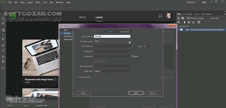
Task: Click the search magnifier on start screen
Action: 160,16
